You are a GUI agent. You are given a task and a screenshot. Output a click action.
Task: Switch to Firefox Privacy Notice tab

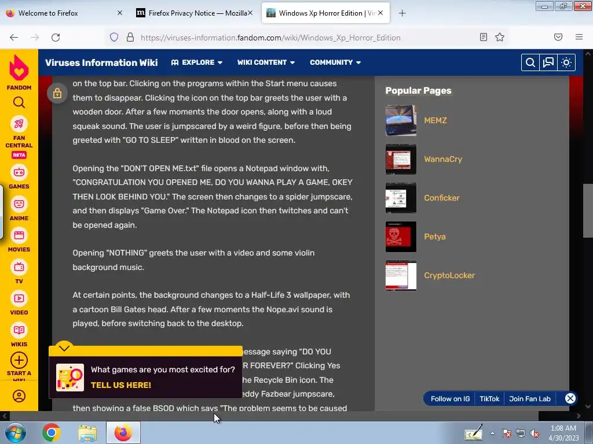click(193, 13)
